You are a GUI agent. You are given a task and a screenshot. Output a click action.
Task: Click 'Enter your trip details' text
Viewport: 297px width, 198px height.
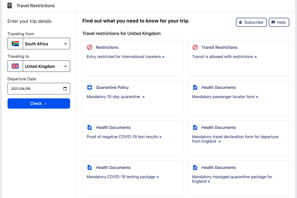click(30, 21)
